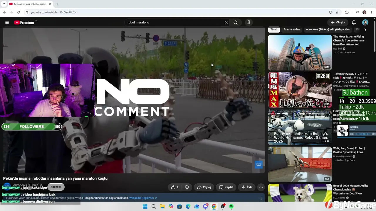Open the Masters Agility Championship thumbnail
The width and height of the screenshot is (376, 211).
[300, 193]
